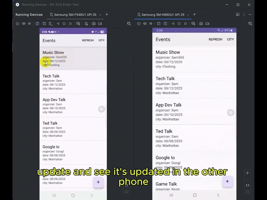Click power button for Samsung SM-F946U1 device
Image resolution: width=267 pixels, height=200 pixels.
coord(18,24)
